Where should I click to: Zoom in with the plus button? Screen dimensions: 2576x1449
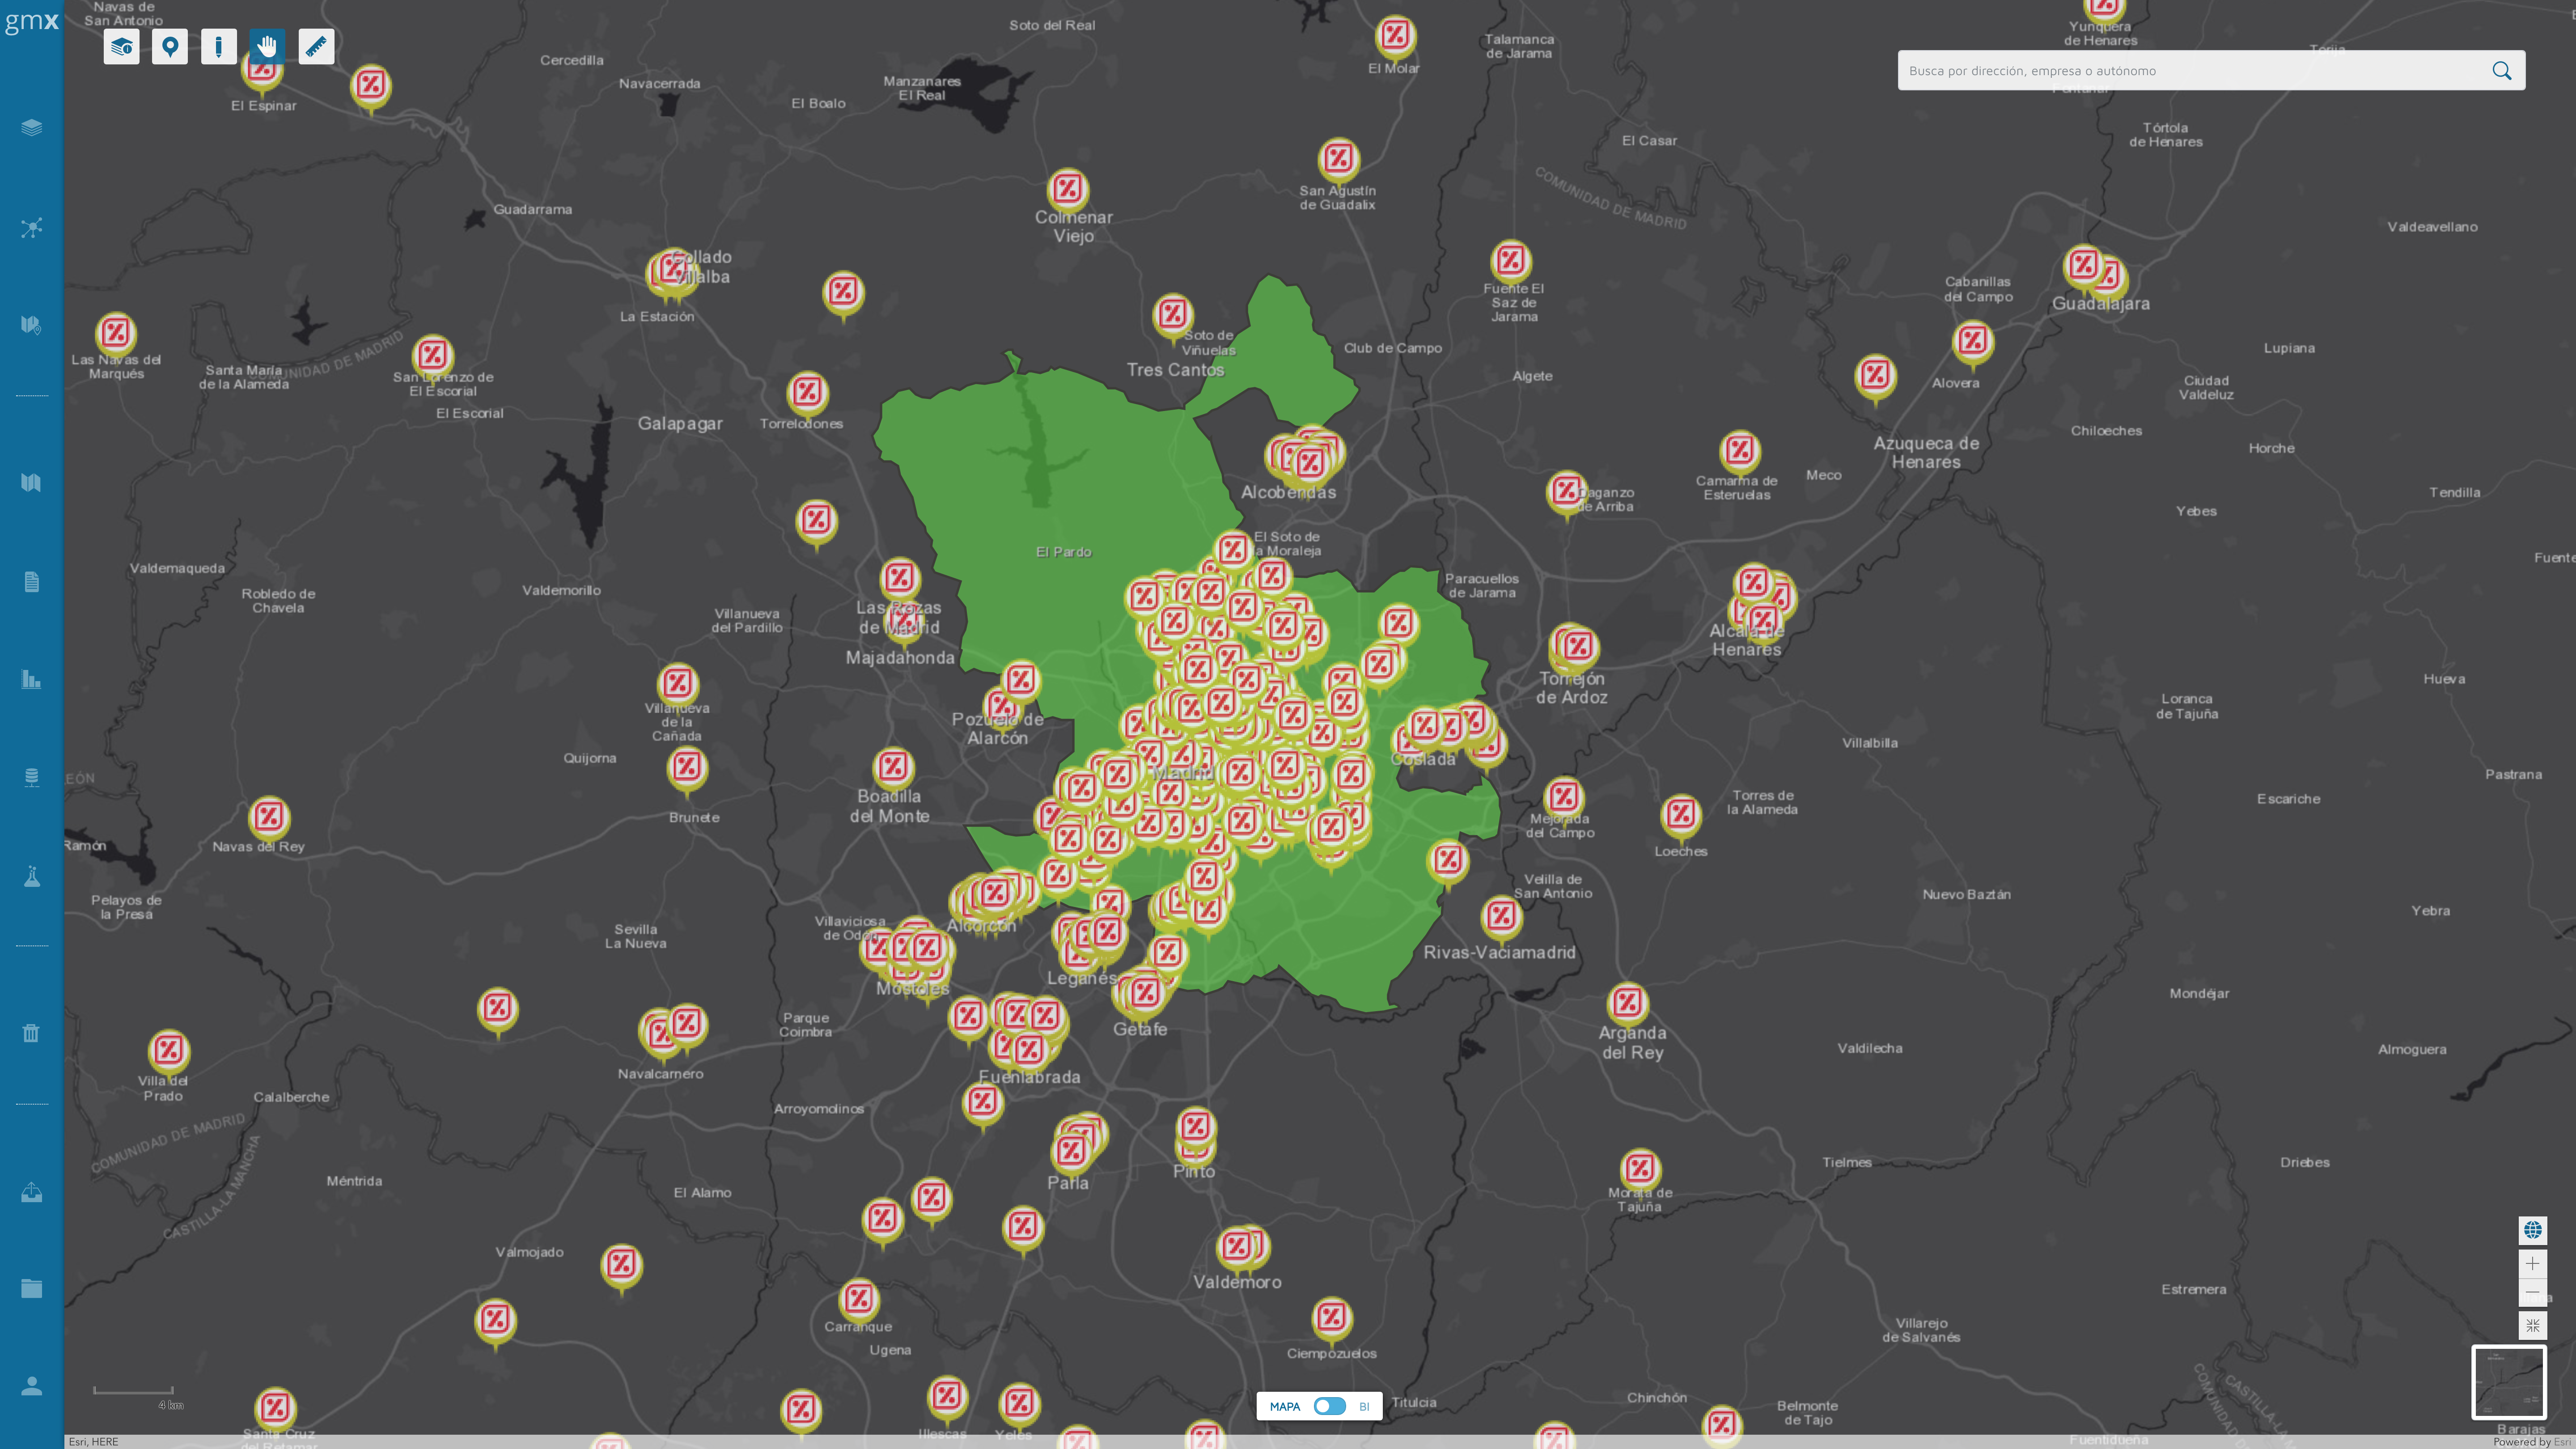pos(2532,1263)
